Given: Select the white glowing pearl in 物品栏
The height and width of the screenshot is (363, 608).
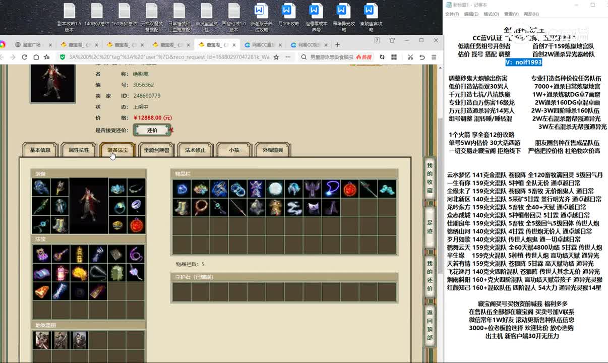Looking at the screenshot, I should [275, 189].
